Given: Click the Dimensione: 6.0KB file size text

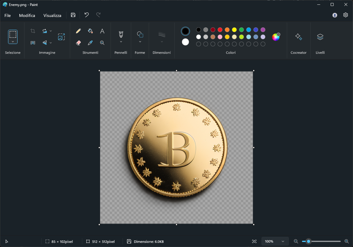Looking at the screenshot, I should click(149, 242).
